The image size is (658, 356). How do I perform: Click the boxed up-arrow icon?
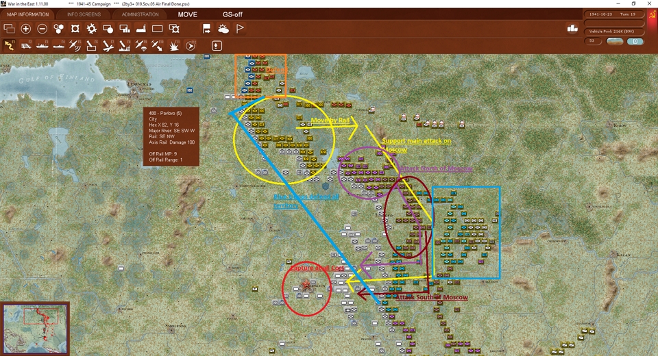(x=217, y=45)
